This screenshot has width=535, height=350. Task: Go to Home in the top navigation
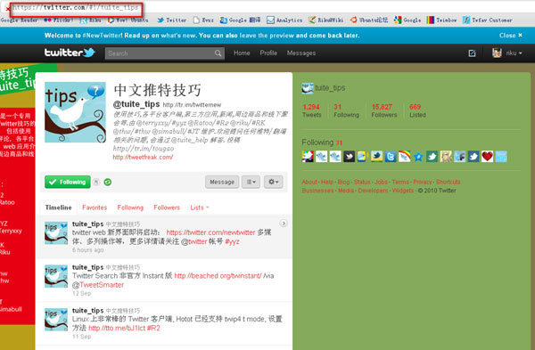[x=242, y=53]
